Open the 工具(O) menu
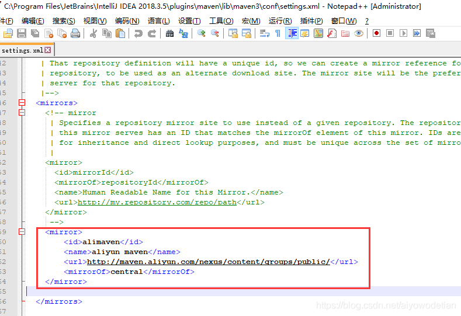Viewport: 461px width, 316px height. [221, 21]
